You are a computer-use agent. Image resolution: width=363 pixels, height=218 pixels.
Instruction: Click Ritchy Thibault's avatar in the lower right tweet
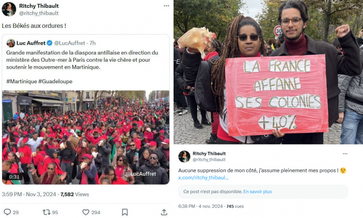point(184,156)
